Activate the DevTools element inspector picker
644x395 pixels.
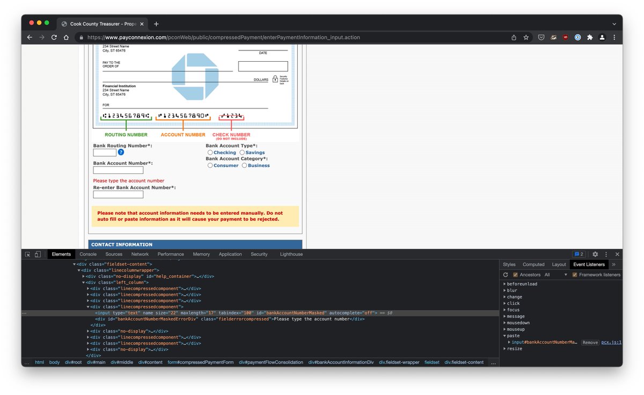tap(27, 254)
